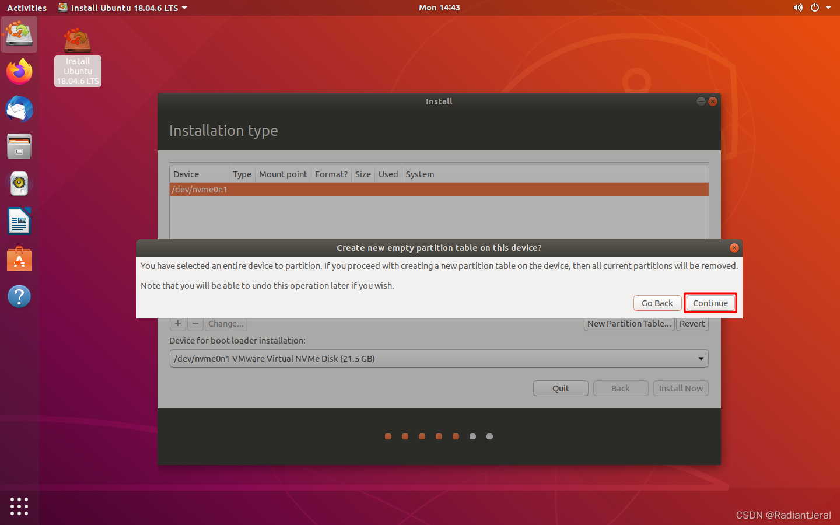Click the Format? column header

(x=331, y=174)
